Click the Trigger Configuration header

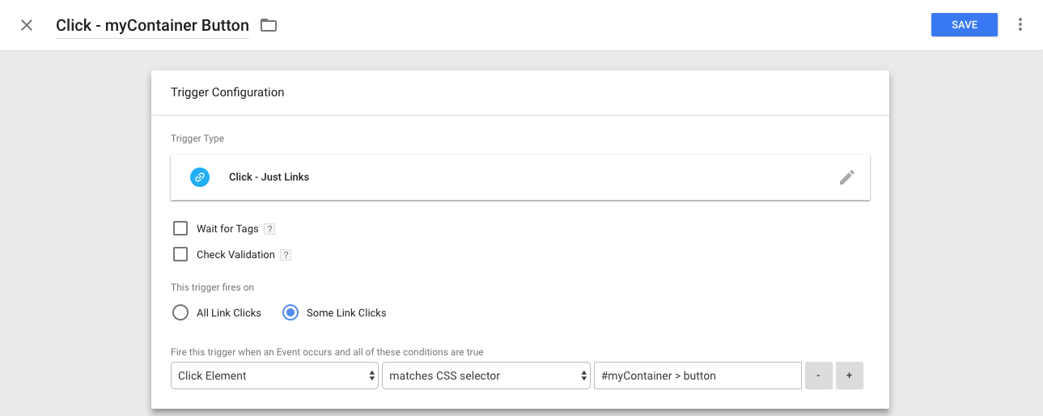click(x=227, y=92)
